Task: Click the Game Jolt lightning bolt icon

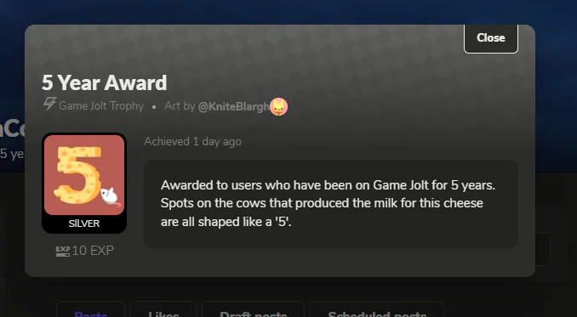Action: (x=49, y=104)
